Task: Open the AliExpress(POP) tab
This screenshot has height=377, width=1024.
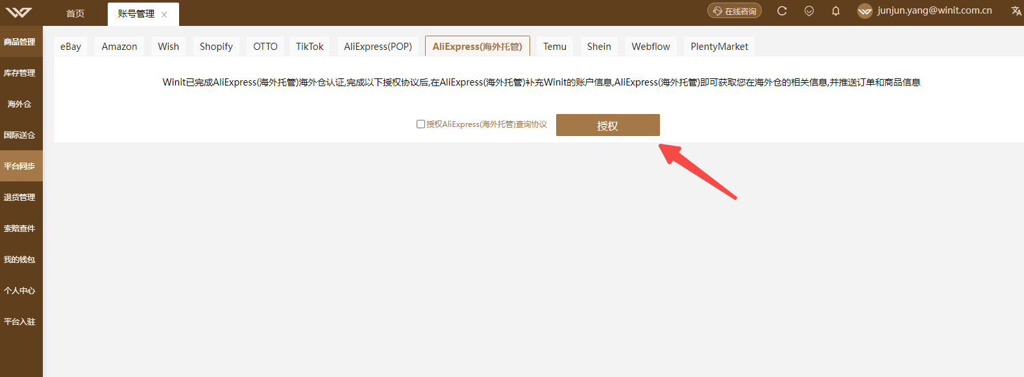Action: [378, 47]
